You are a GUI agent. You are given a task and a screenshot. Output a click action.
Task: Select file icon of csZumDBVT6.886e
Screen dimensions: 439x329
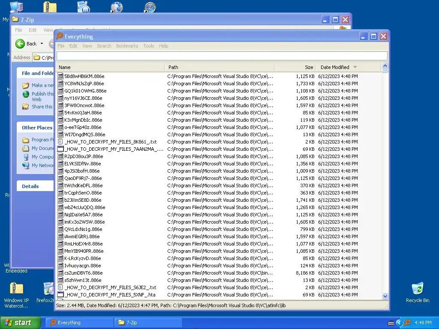[60, 273]
